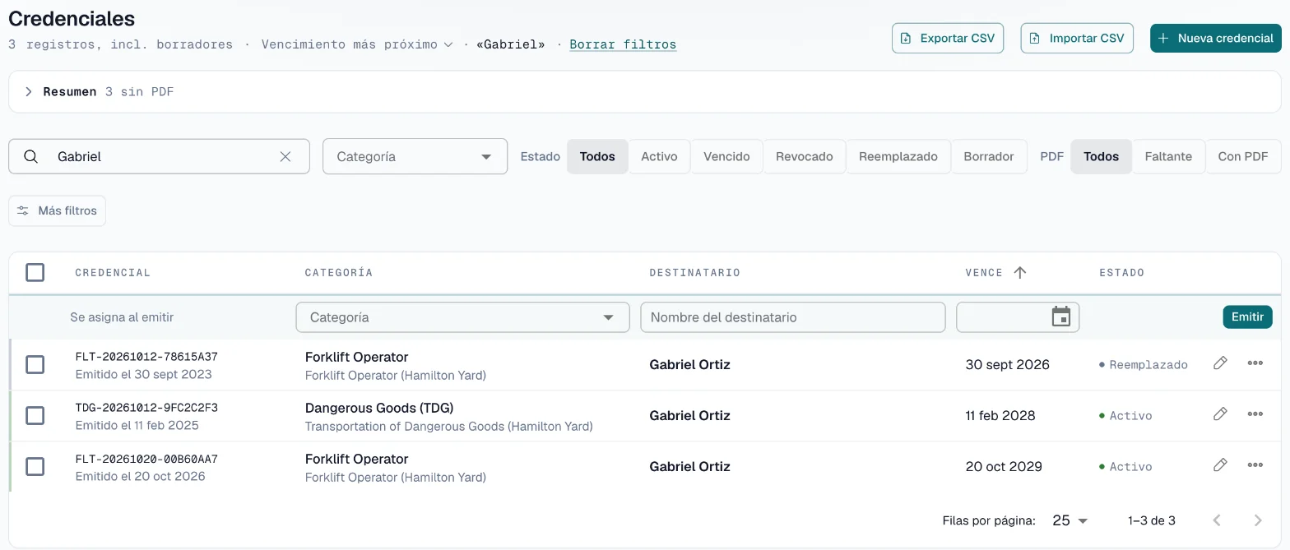
Task: Select Todos in the Estado filter
Action: tap(597, 156)
